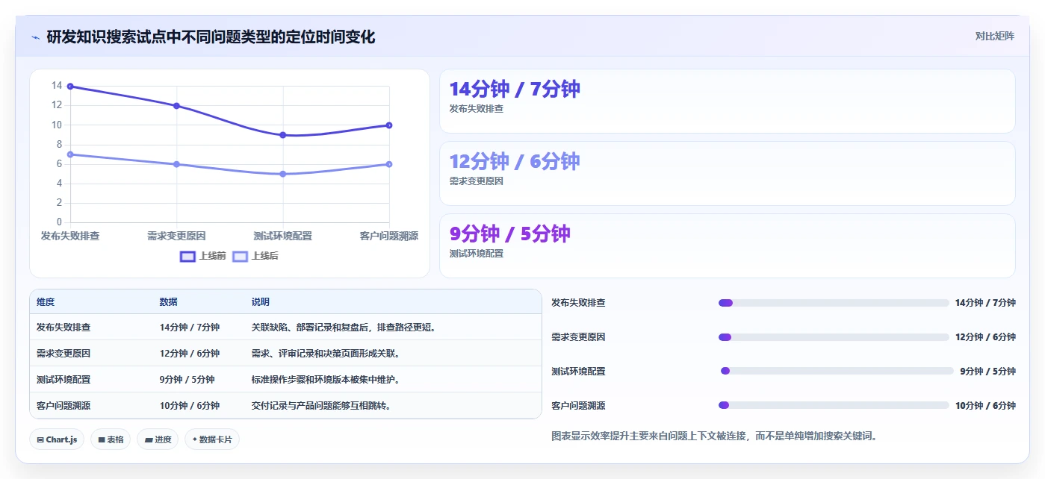1045x479 pixels.
Task: Select the 表格 chip
Action: tap(111, 439)
